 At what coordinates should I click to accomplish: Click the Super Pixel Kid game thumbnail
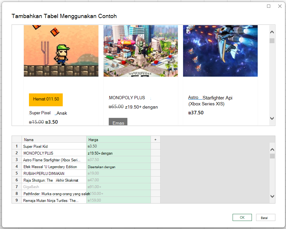coord(61,51)
